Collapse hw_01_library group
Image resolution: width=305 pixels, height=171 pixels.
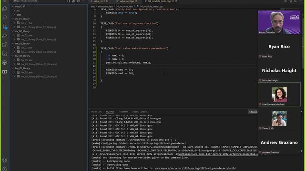13,56
